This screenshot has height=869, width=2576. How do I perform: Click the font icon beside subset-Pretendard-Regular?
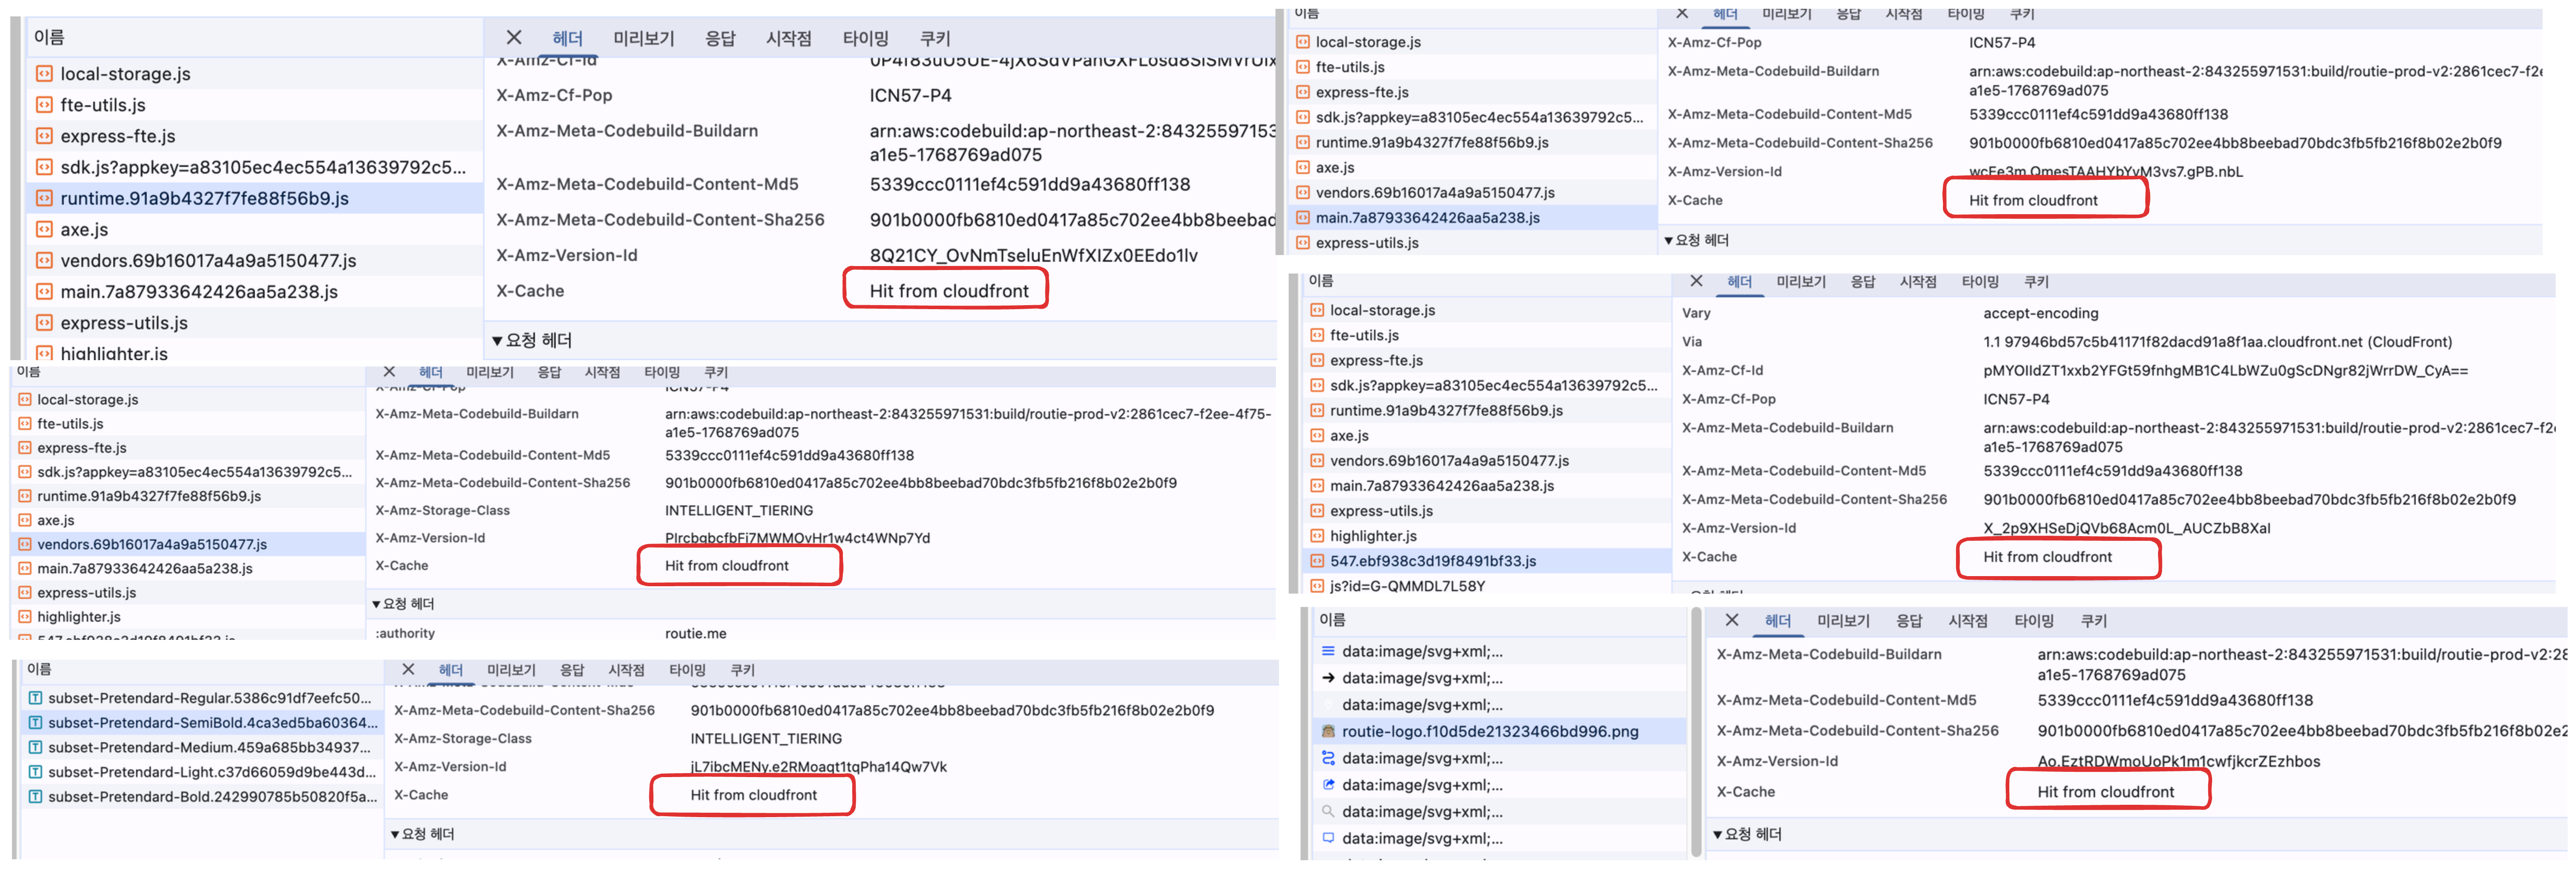click(35, 698)
